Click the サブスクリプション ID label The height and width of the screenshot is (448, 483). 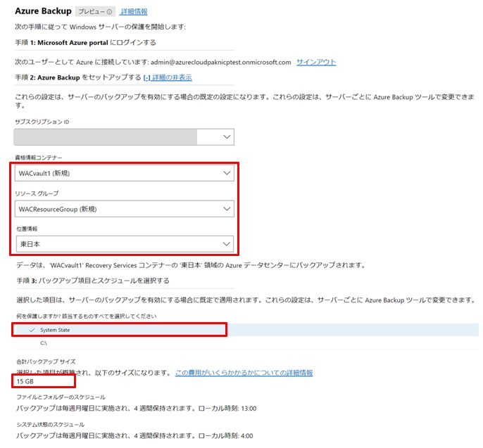point(42,122)
